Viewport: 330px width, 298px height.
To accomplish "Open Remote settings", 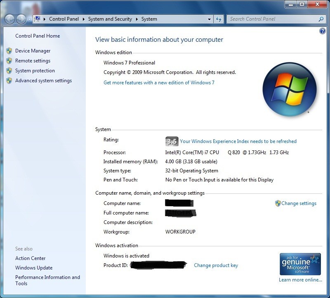I will pos(33,61).
